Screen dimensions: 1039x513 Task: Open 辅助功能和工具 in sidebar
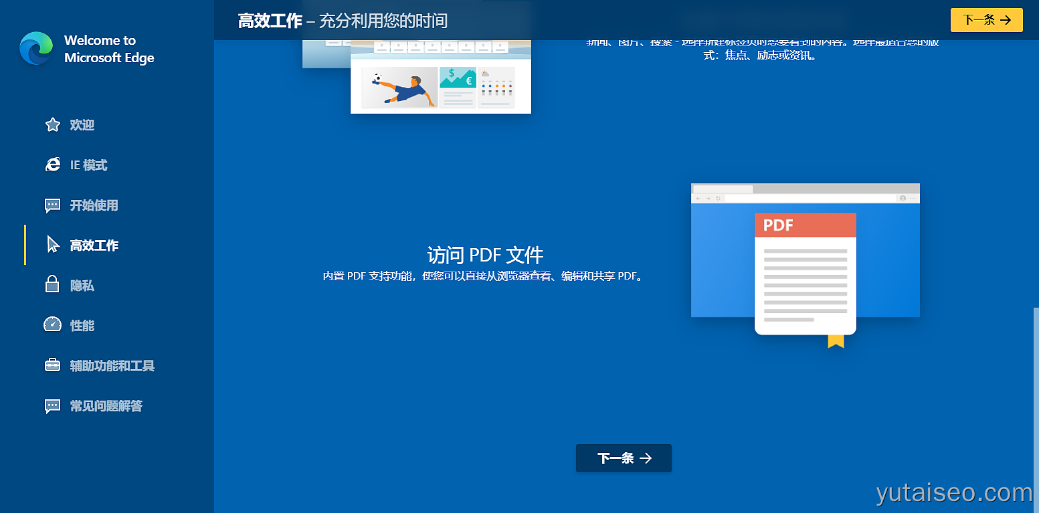(x=112, y=366)
